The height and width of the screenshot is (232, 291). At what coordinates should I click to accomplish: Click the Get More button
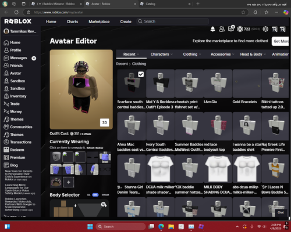tap(280, 41)
